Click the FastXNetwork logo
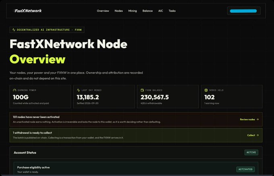 28,11
